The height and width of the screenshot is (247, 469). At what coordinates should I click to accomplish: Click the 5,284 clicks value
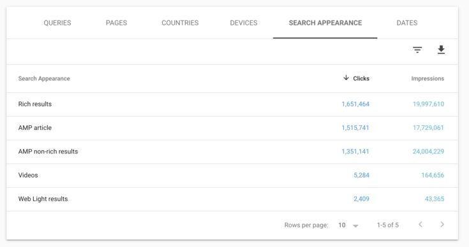(361, 175)
